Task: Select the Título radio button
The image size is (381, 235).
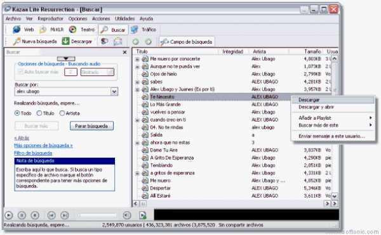Action: [39, 113]
